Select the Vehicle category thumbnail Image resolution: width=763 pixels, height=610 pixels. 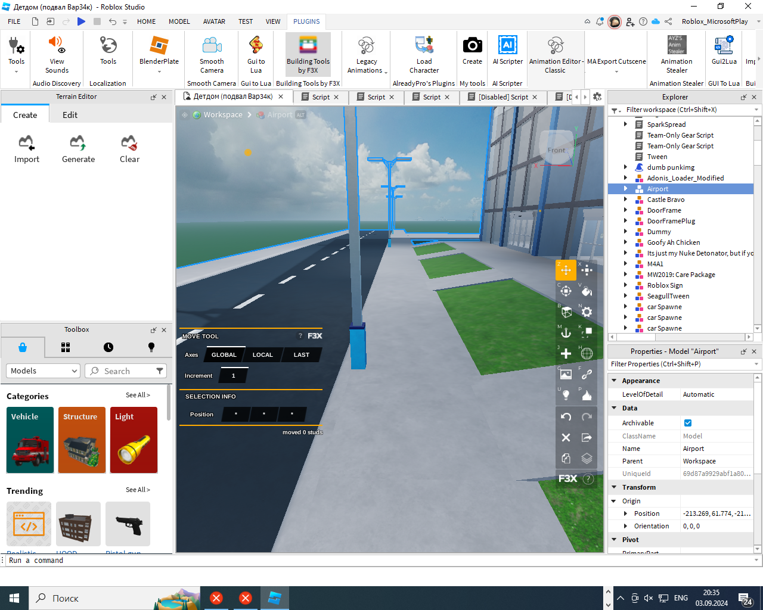coord(30,440)
